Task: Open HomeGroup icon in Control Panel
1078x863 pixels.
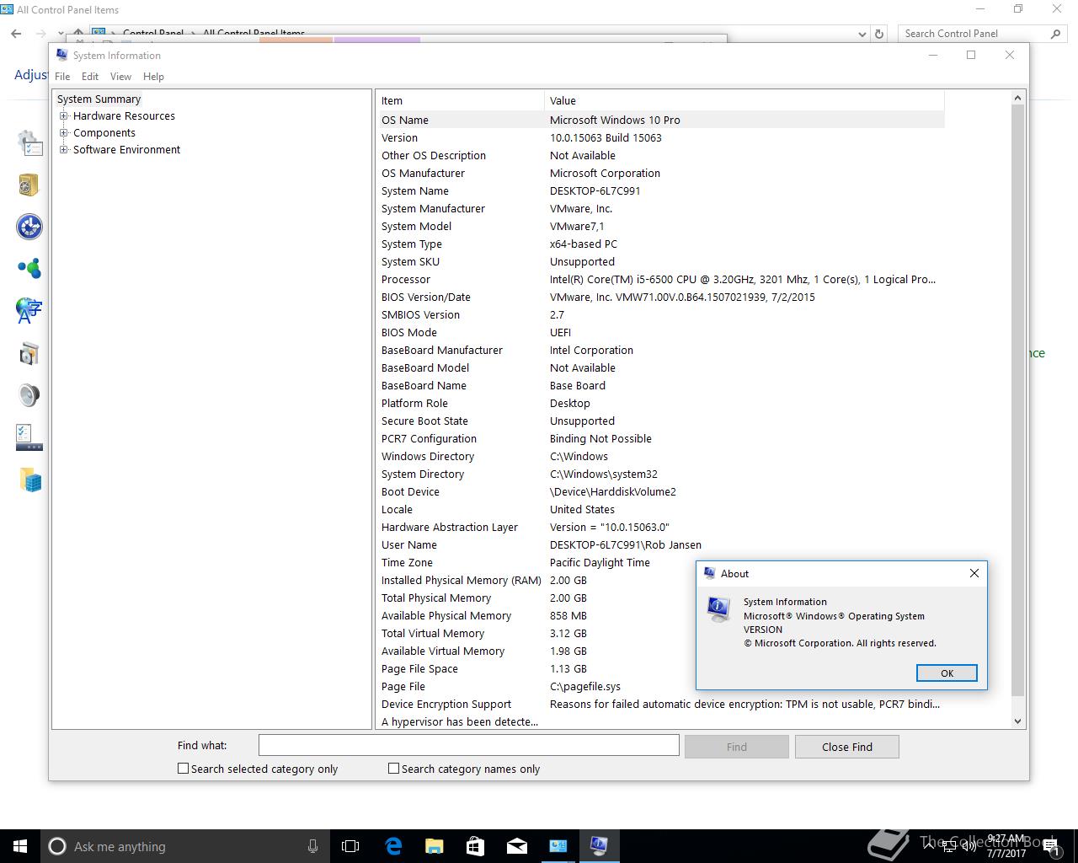Action: pyautogui.click(x=29, y=269)
